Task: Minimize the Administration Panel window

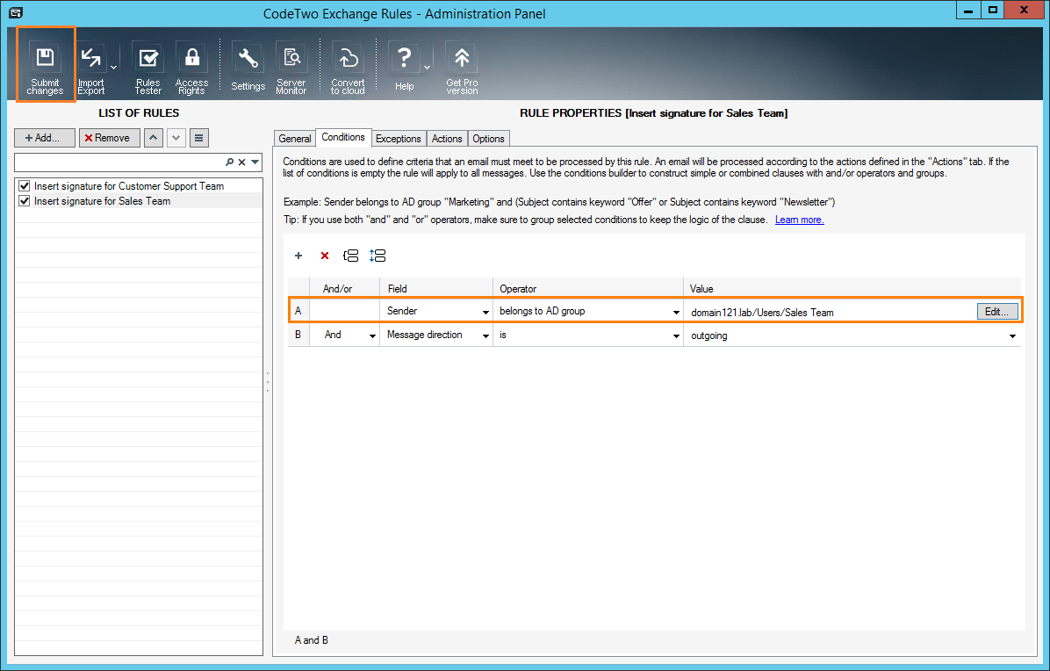Action: (x=968, y=11)
